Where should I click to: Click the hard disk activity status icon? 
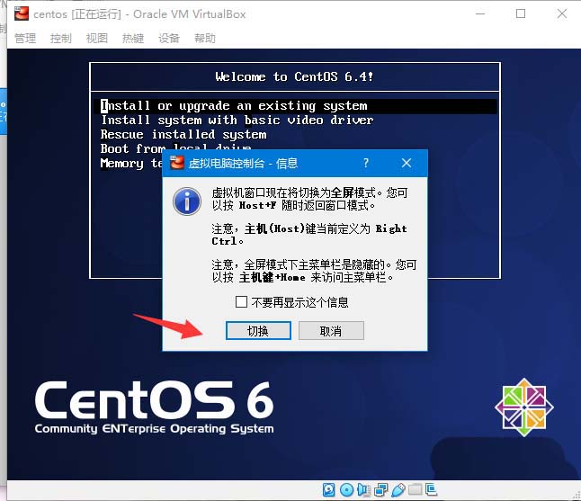(x=328, y=490)
